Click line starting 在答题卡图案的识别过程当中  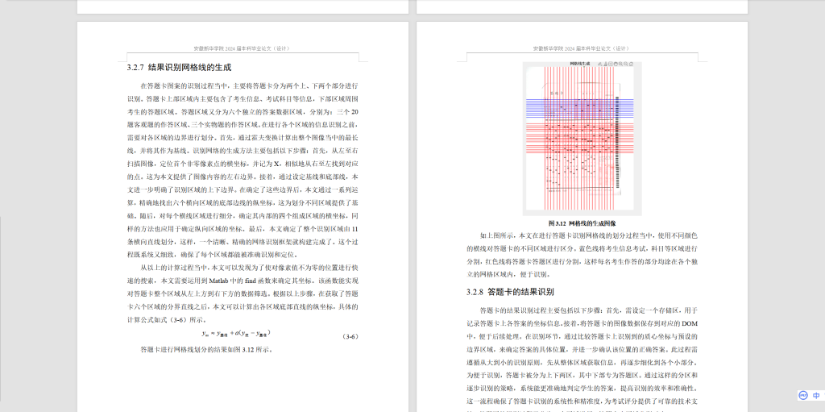(250, 86)
